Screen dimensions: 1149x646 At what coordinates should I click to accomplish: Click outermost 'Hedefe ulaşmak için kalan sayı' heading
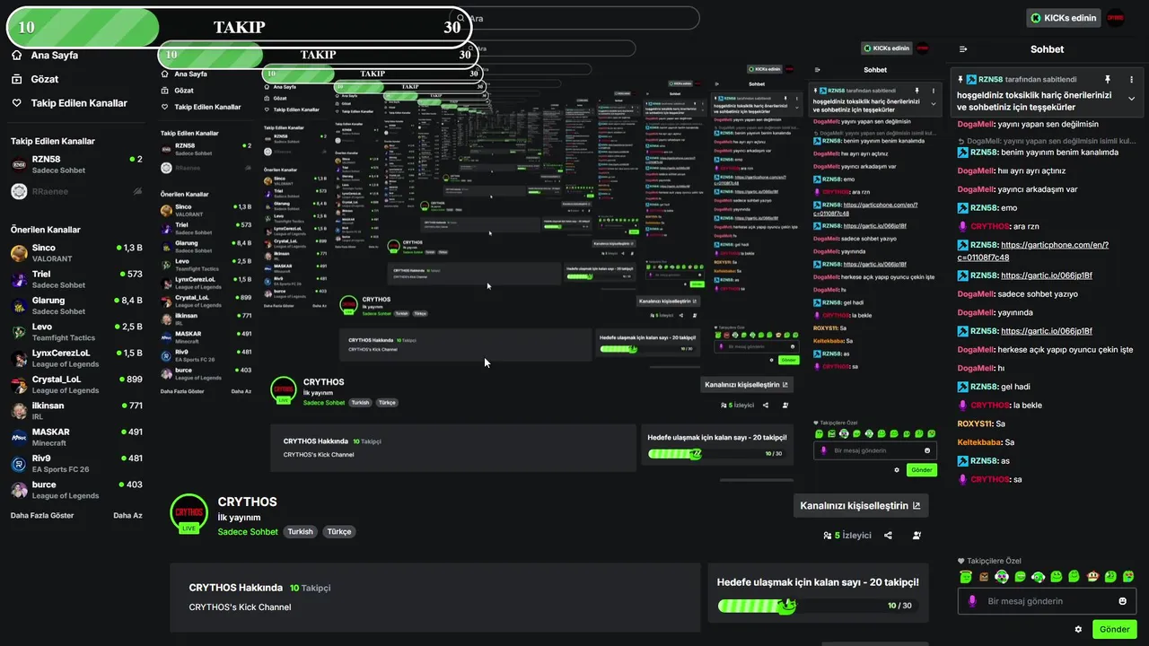click(x=818, y=582)
